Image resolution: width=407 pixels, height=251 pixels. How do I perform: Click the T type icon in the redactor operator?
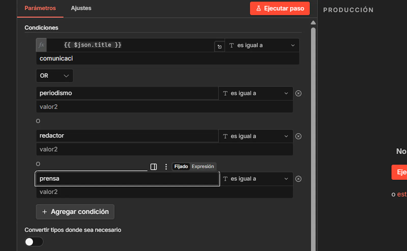(x=225, y=136)
